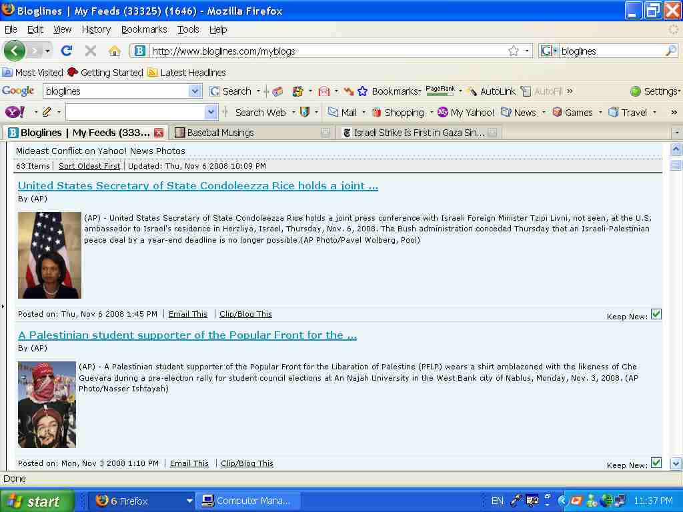Open the list all tabs dropdown

tap(676, 133)
